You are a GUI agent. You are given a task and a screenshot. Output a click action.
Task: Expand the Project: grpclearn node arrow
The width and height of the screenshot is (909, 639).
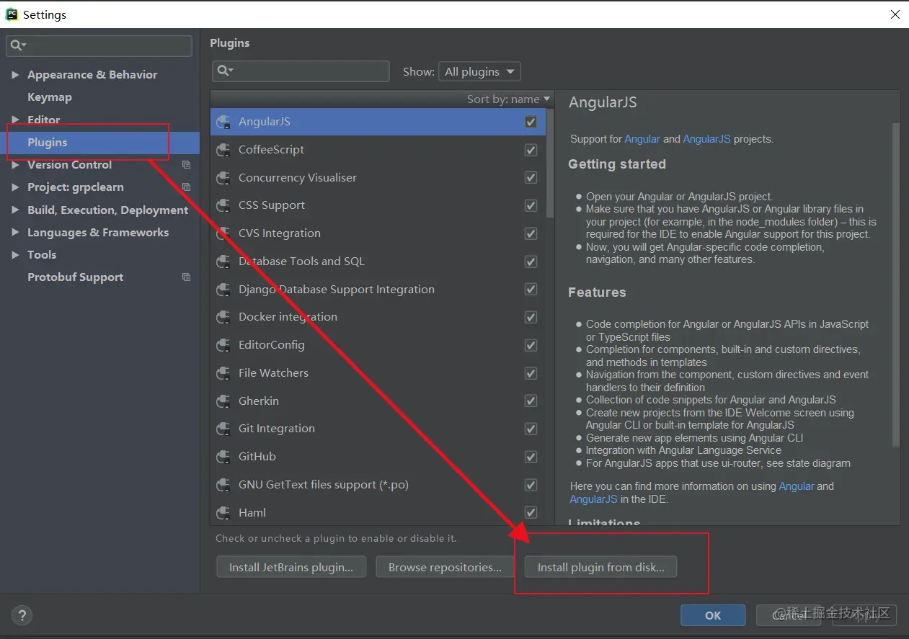(15, 187)
